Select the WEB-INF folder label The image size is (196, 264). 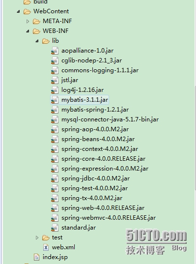pos(56,31)
